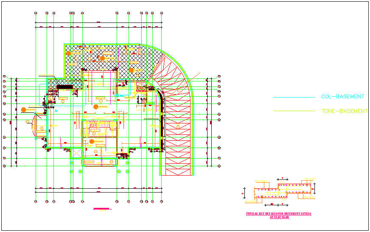
Task: Click the orange circle left of the plan
Action: (x=24, y=110)
